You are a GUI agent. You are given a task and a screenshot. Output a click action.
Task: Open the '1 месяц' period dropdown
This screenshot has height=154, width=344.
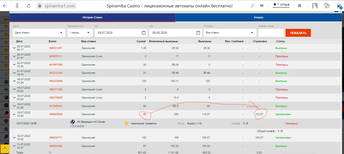click(80, 33)
